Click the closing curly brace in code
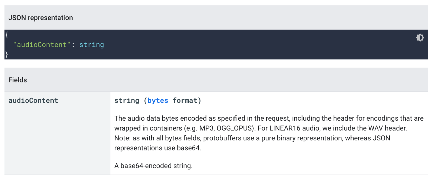The width and height of the screenshot is (432, 178). (6, 55)
